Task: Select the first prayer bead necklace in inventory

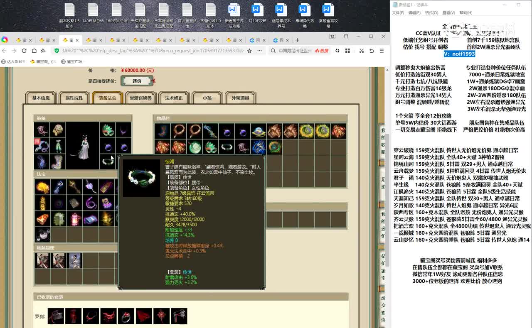Action: (x=179, y=131)
